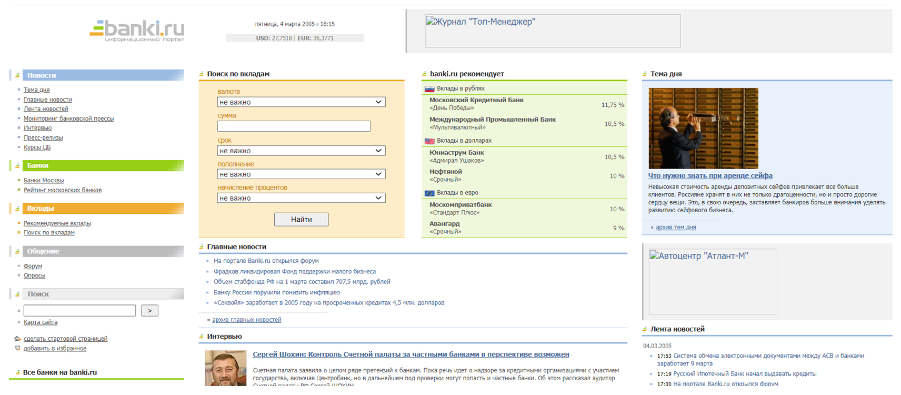Expand the валюта dropdown

(301, 102)
